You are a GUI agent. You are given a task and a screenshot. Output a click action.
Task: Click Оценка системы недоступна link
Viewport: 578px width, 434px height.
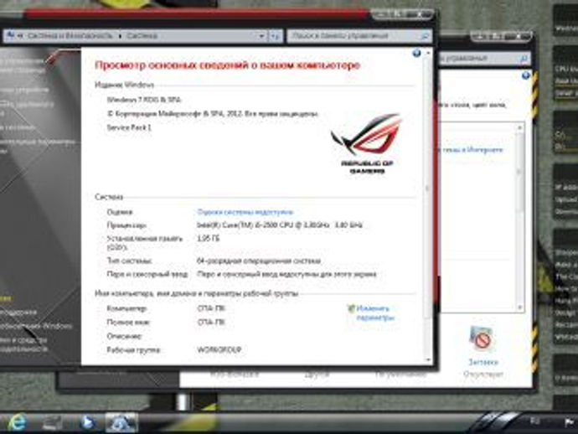tap(245, 212)
